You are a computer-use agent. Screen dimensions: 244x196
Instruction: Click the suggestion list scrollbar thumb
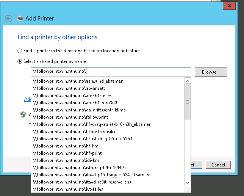[x=188, y=102]
